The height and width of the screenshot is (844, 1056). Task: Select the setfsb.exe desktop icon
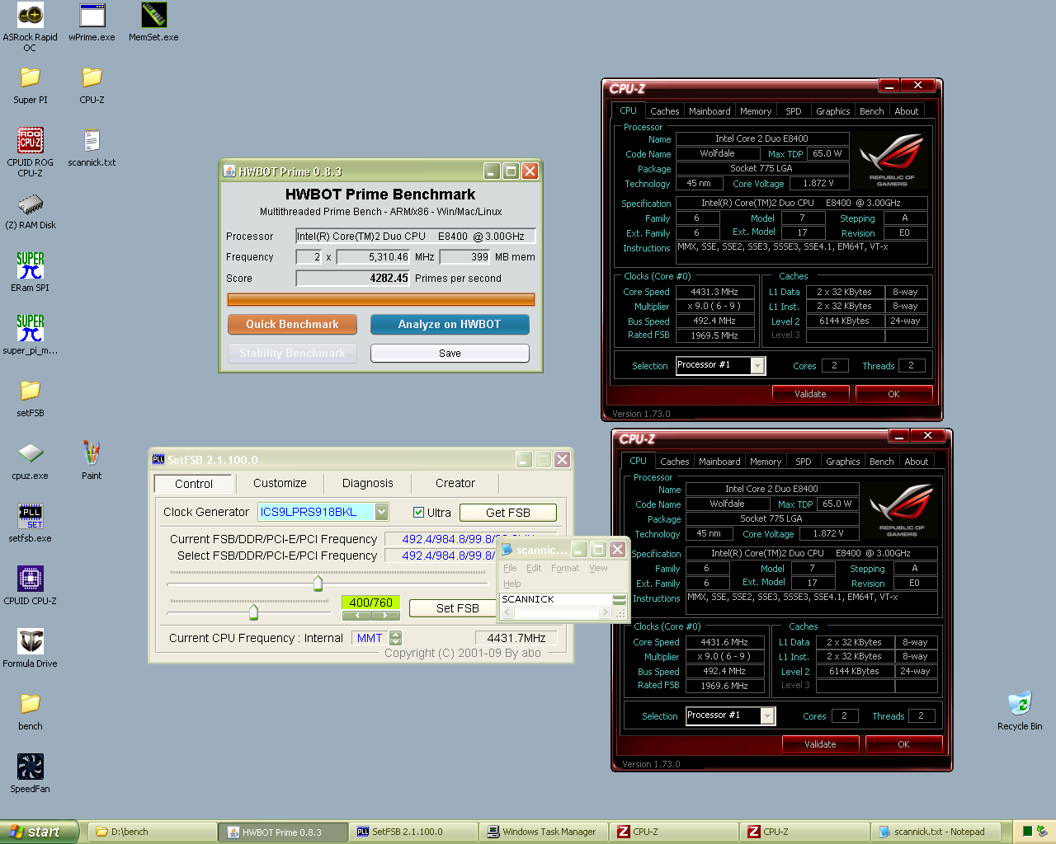tap(30, 523)
